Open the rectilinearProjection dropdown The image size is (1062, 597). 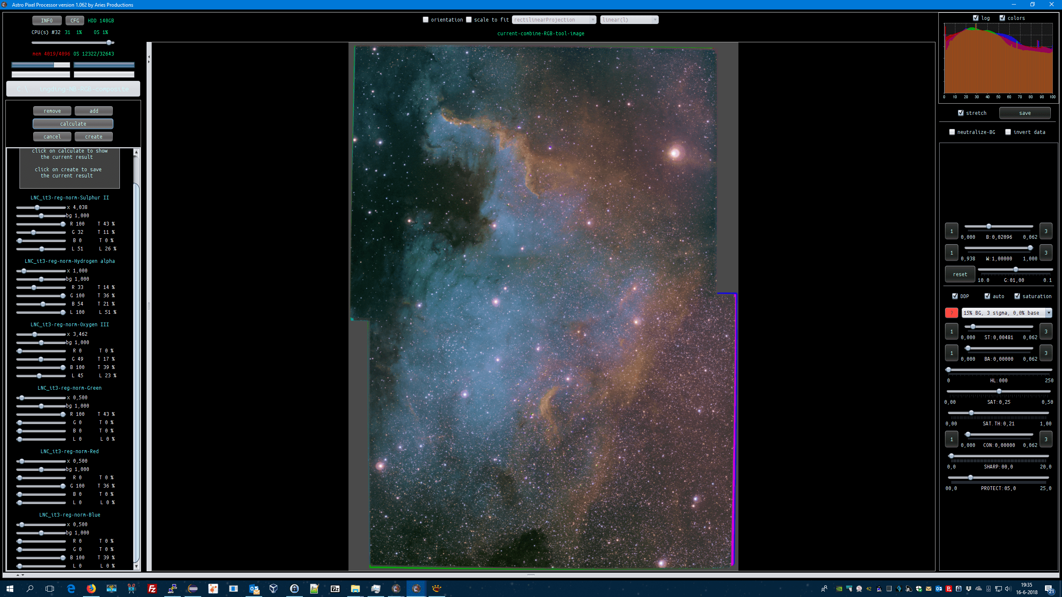point(554,19)
